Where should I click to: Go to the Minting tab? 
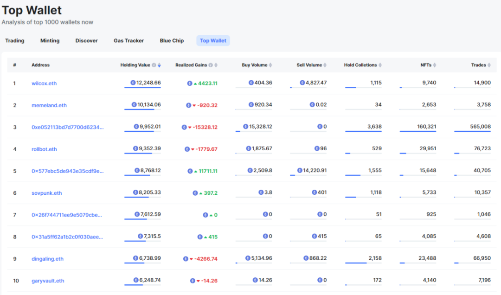tap(50, 41)
